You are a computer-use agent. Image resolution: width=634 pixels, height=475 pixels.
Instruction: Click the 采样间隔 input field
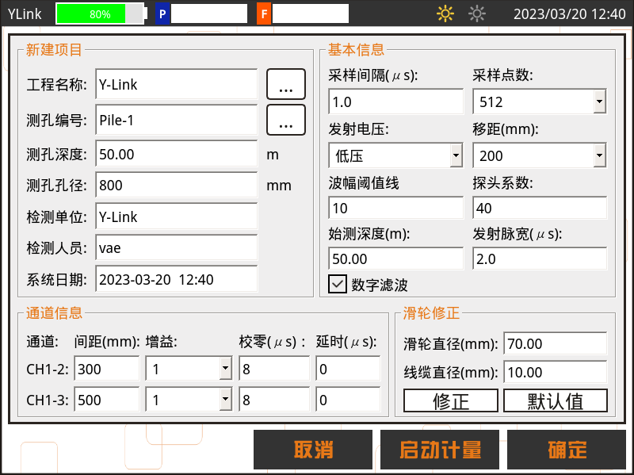pos(395,102)
